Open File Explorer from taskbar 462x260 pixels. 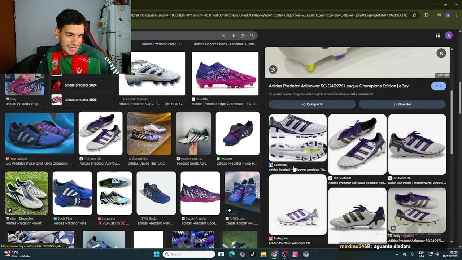[263, 254]
